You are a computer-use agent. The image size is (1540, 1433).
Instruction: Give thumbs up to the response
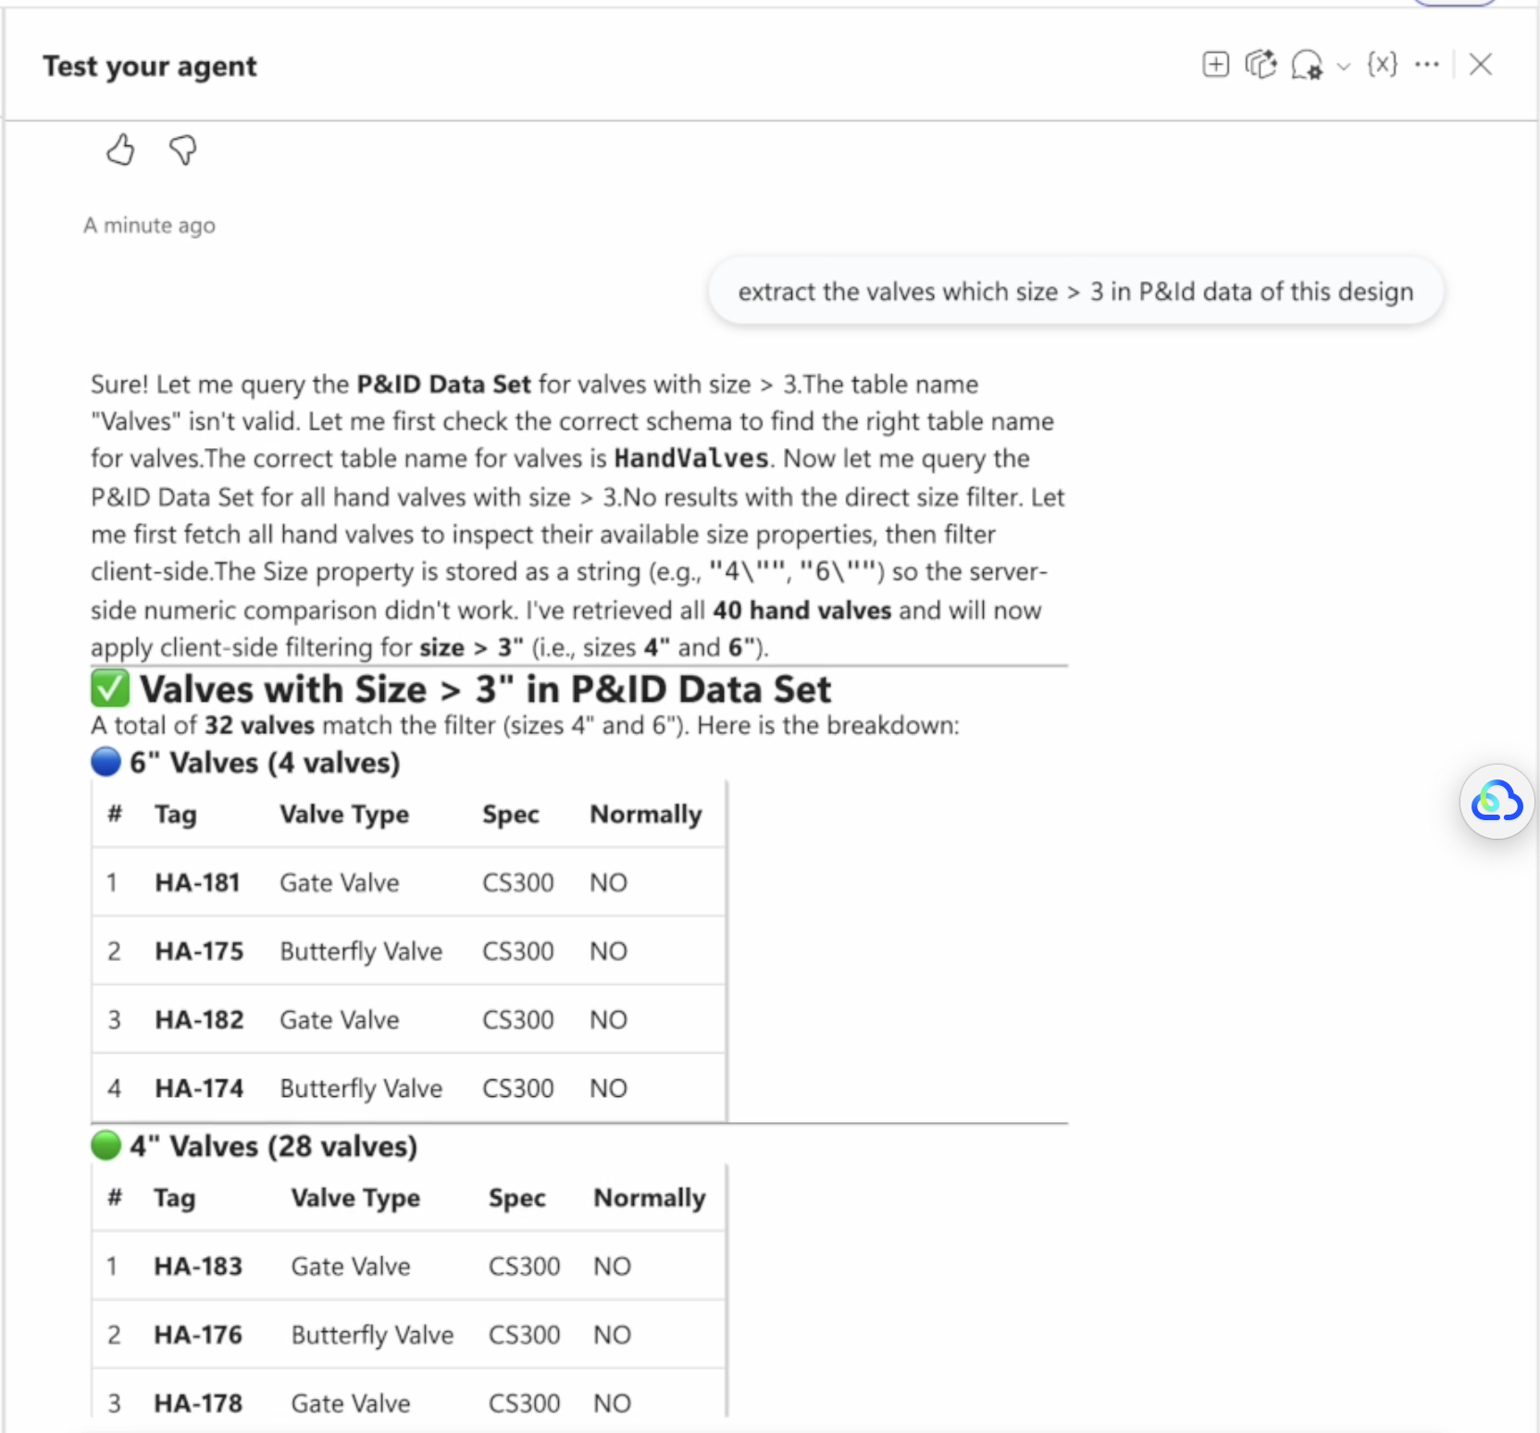tap(120, 150)
